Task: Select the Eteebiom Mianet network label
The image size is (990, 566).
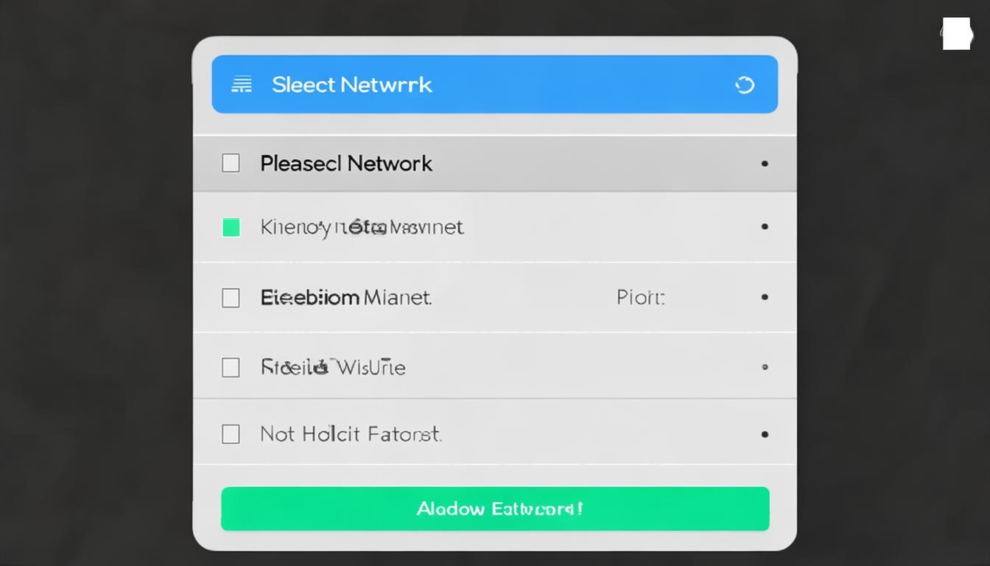Action: (x=345, y=298)
